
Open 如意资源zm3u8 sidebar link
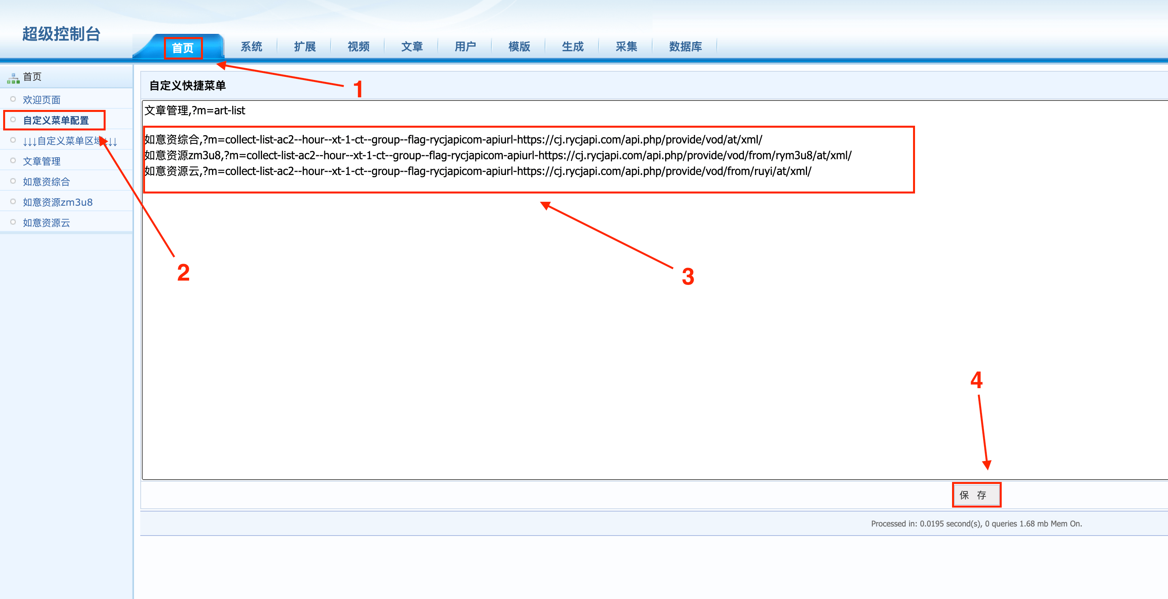coord(58,202)
